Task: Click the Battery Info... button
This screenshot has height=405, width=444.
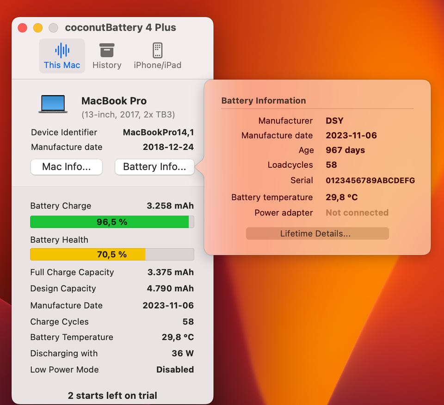Action: click(x=154, y=167)
